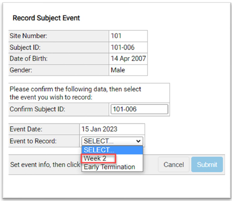This screenshot has width=232, height=201.
Task: Click the Submit button
Action: [x=207, y=164]
